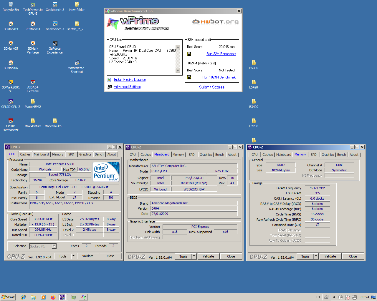377x301 pixels.
Task: Open the AIDA64 Extreme shortcut
Action: coord(33,86)
